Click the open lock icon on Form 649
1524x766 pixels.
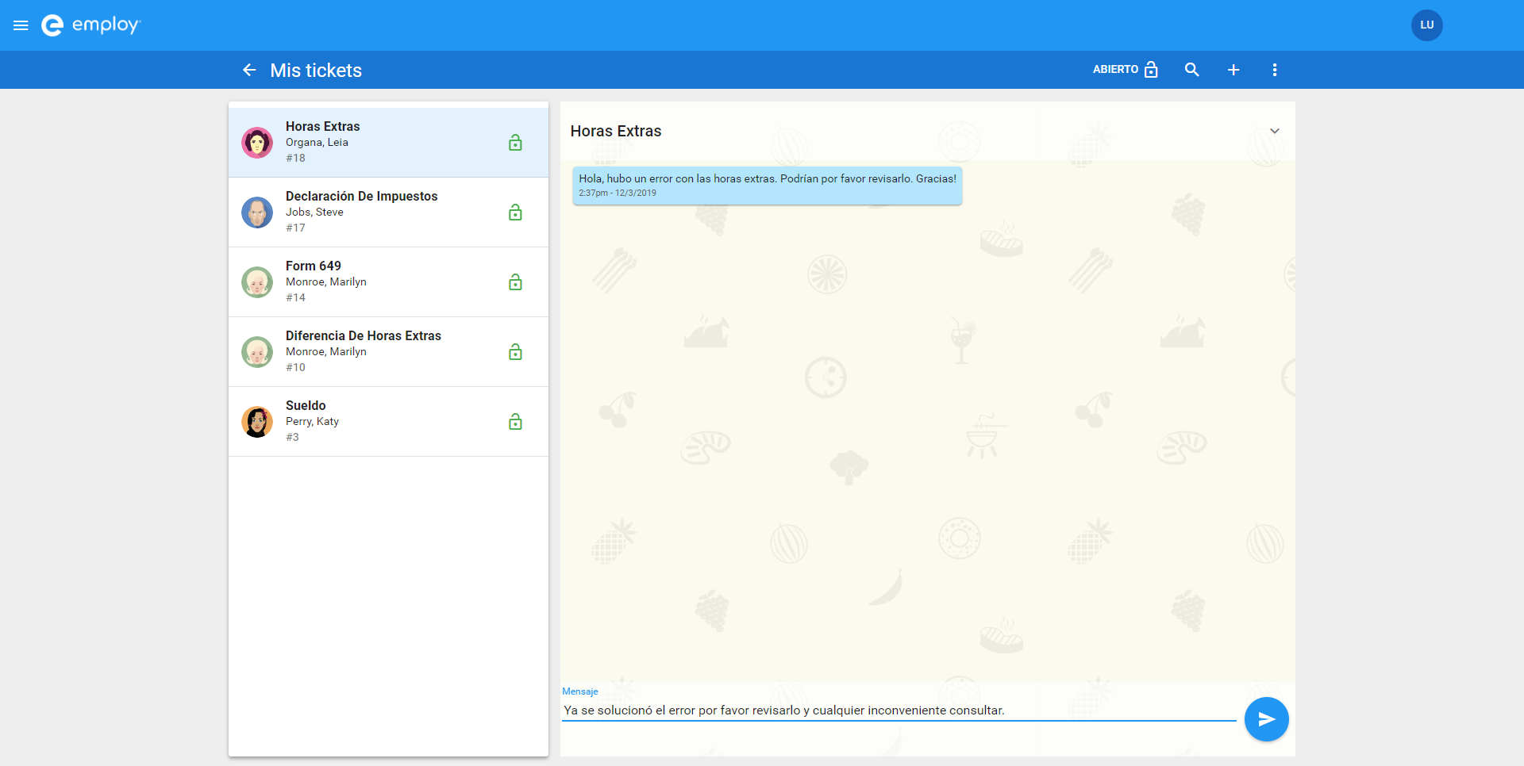515,282
